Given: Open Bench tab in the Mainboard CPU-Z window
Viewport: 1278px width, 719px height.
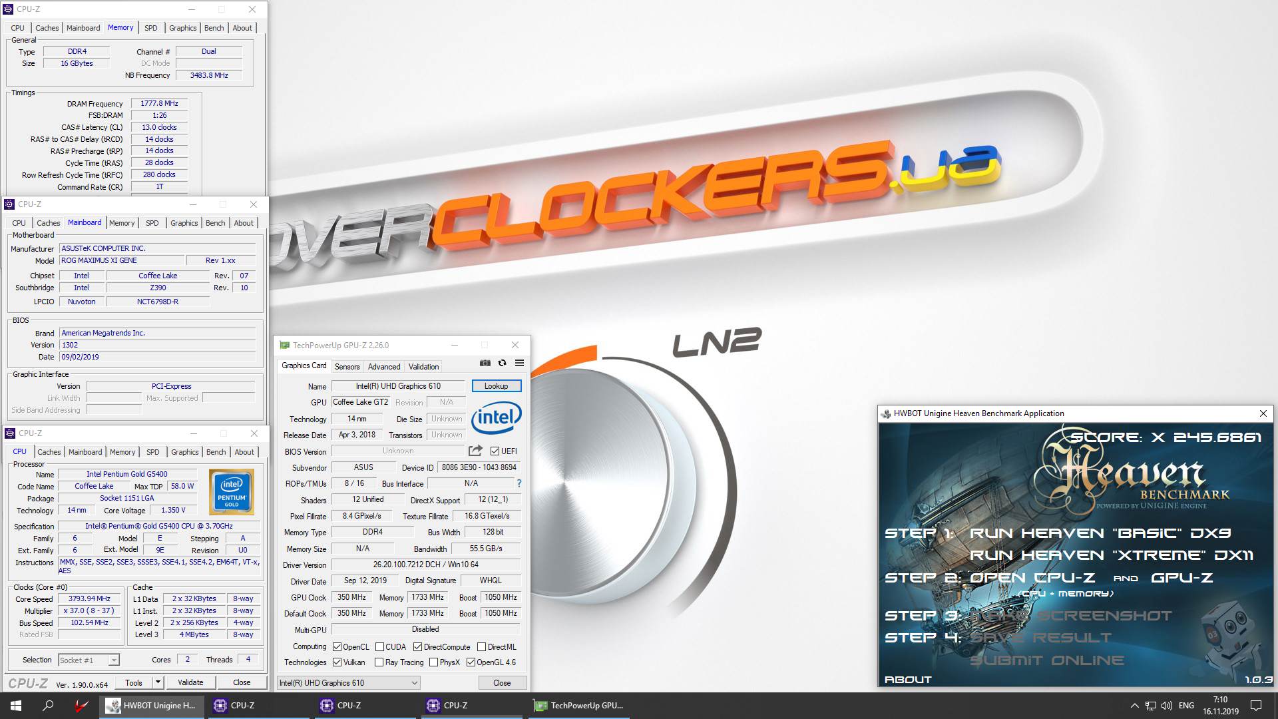Looking at the screenshot, I should click(x=215, y=223).
